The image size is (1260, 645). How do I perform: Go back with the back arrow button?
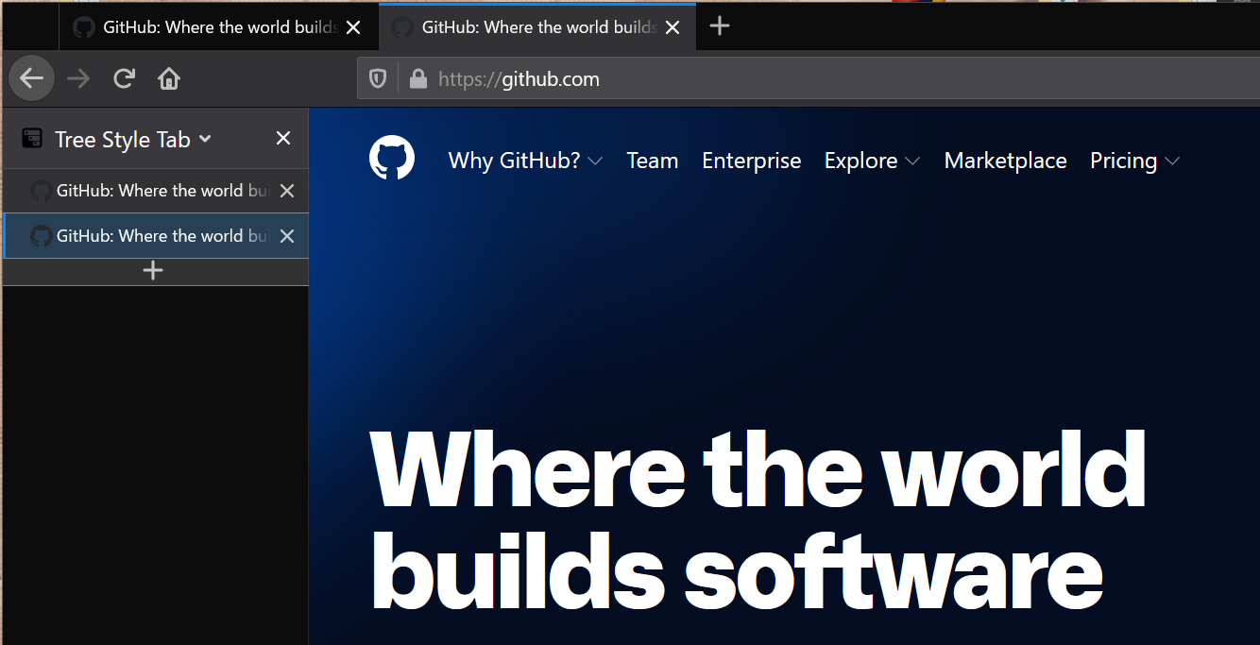32,78
